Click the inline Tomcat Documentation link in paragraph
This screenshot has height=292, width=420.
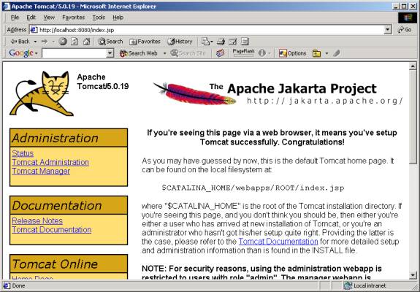pos(278,242)
